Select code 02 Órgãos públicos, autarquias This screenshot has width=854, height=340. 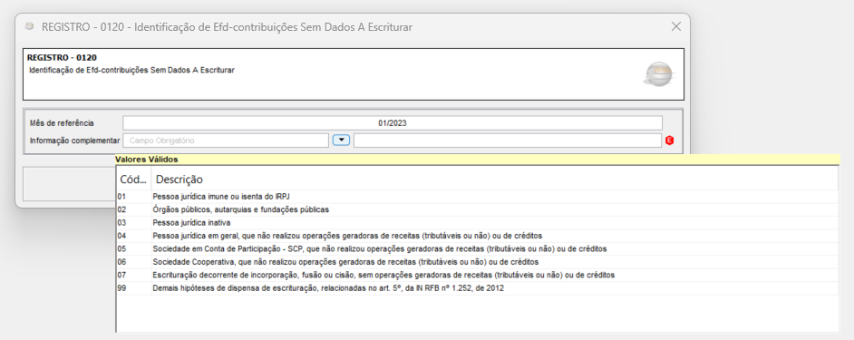477,209
